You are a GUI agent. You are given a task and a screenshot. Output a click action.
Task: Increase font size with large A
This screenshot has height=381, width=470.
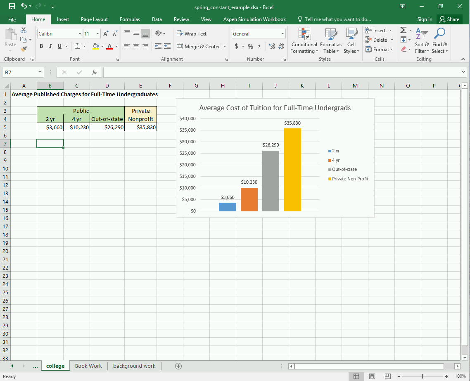(x=105, y=33)
